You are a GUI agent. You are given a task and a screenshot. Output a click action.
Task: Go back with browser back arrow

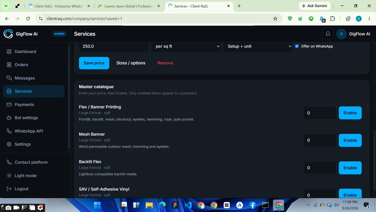[7, 19]
